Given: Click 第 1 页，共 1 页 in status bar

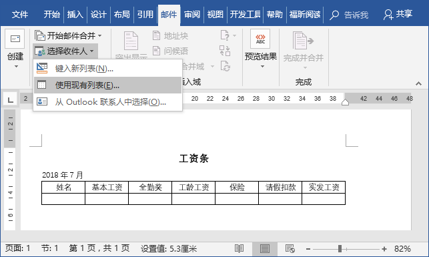Looking at the screenshot, I should (x=99, y=248).
